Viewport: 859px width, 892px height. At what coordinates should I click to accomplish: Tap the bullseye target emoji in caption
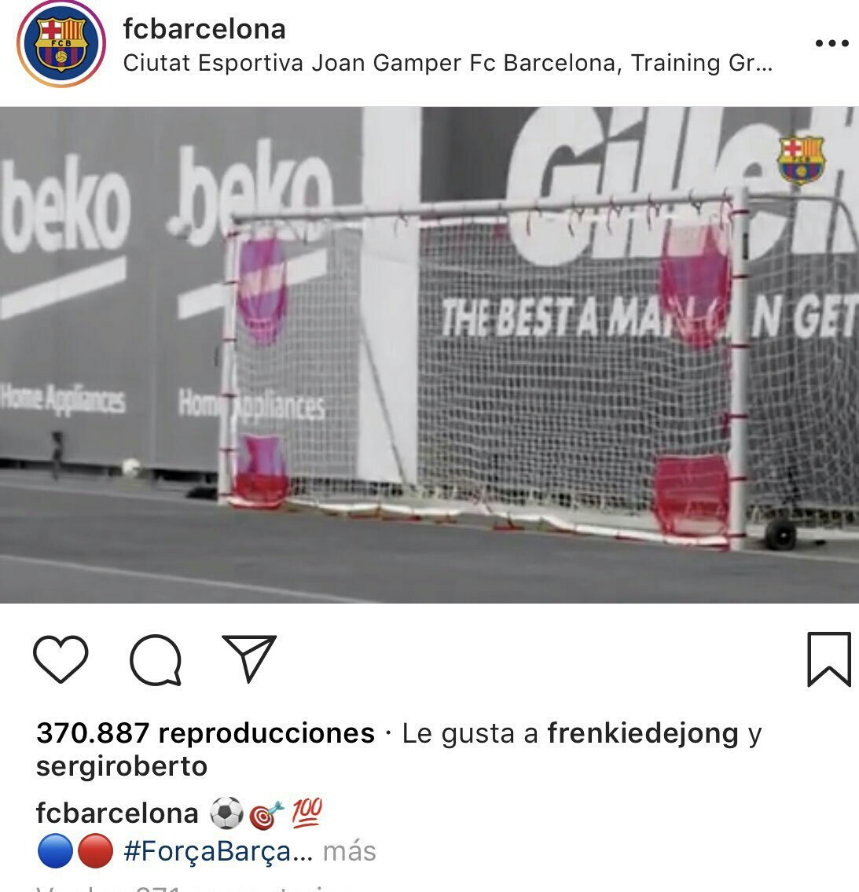pos(266,815)
